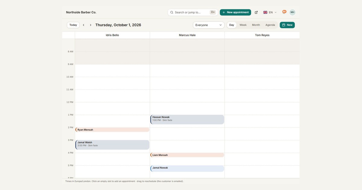Switch to the Agenda view tab
Image resolution: width=362 pixels, height=190 pixels.
pos(270,25)
